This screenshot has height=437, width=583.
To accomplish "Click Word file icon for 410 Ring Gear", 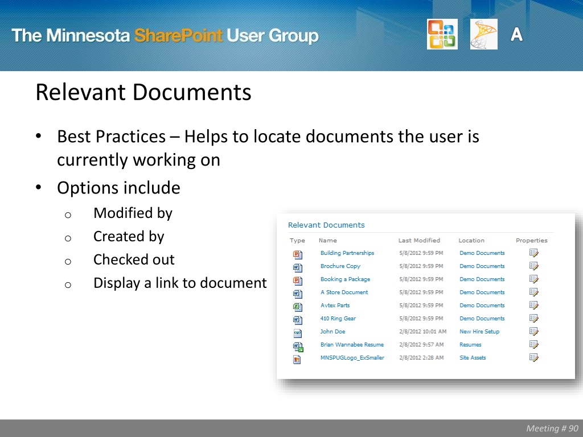I will [297, 320].
